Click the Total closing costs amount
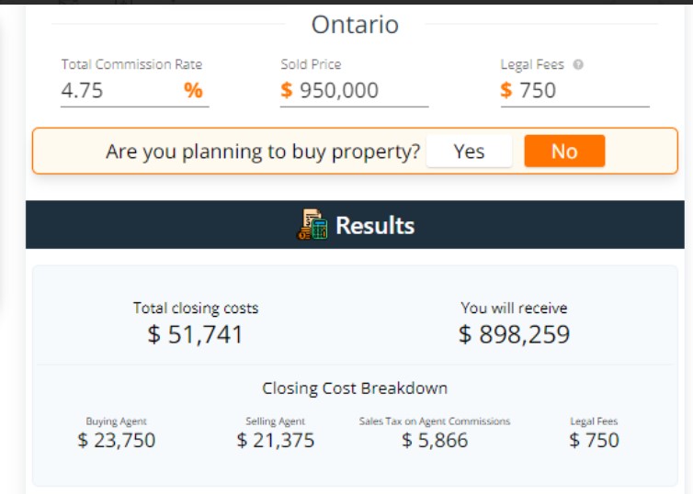 (196, 334)
